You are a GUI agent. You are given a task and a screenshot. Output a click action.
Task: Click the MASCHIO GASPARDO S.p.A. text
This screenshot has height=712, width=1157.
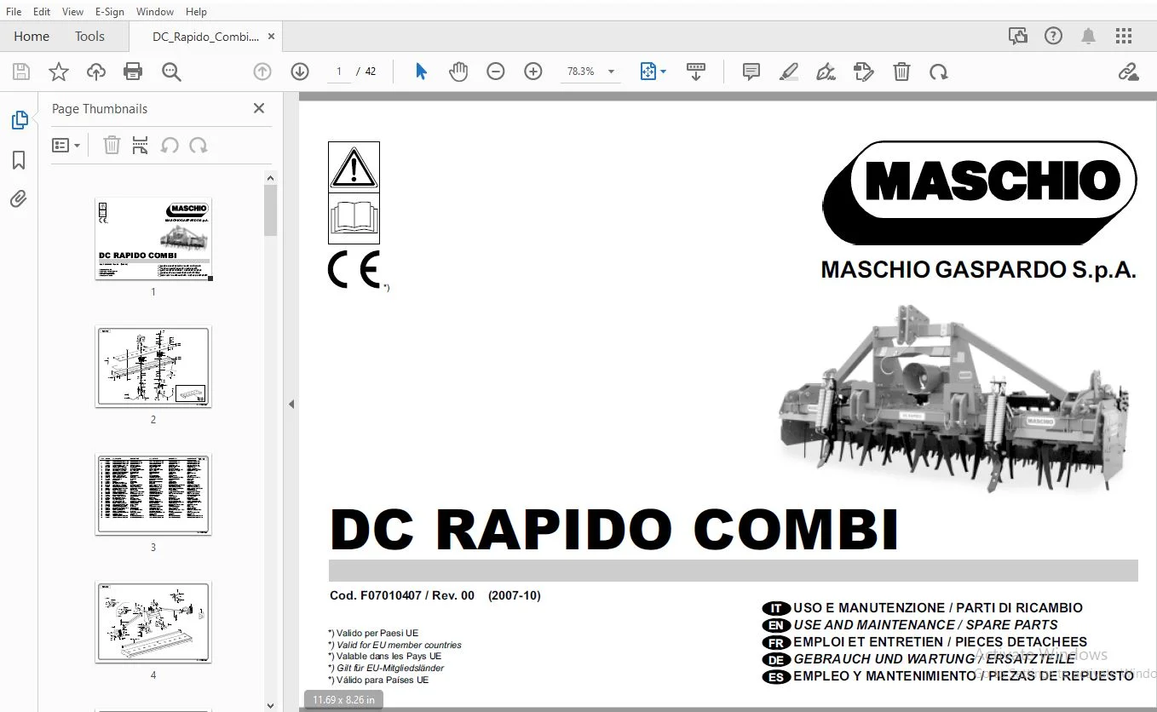[x=978, y=270]
